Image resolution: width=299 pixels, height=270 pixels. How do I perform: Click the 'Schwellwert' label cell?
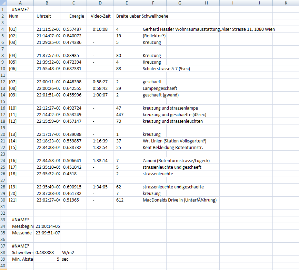coord(20,252)
